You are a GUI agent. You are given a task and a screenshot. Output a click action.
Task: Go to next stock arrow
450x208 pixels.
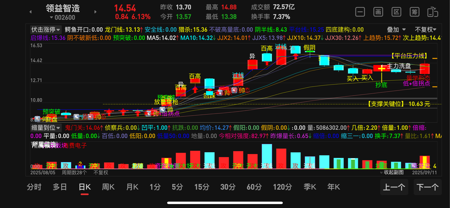pos(95,12)
